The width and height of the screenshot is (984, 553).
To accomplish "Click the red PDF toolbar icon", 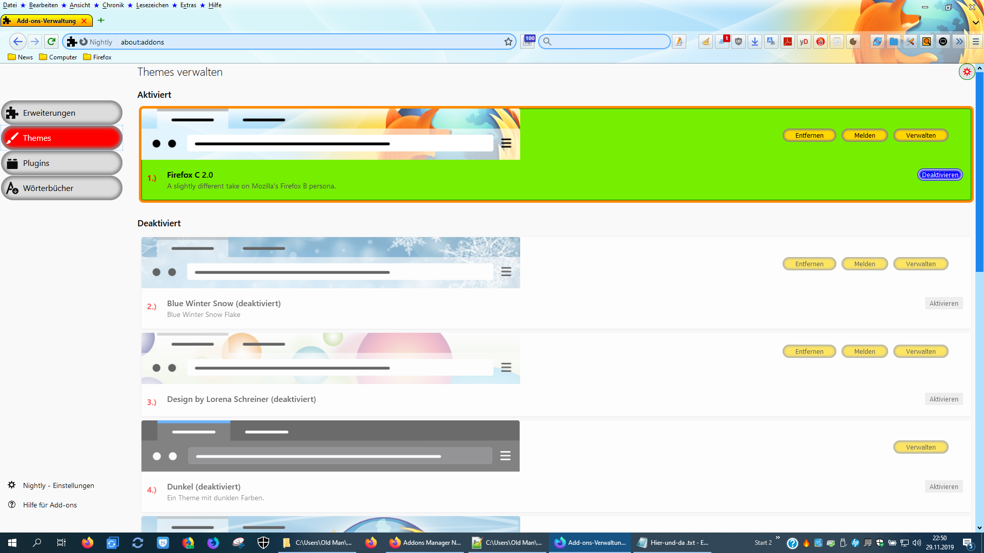I will click(787, 42).
